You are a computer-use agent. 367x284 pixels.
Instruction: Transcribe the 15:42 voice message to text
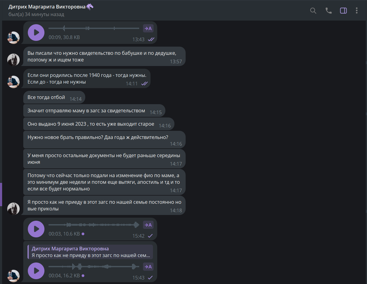click(x=148, y=225)
